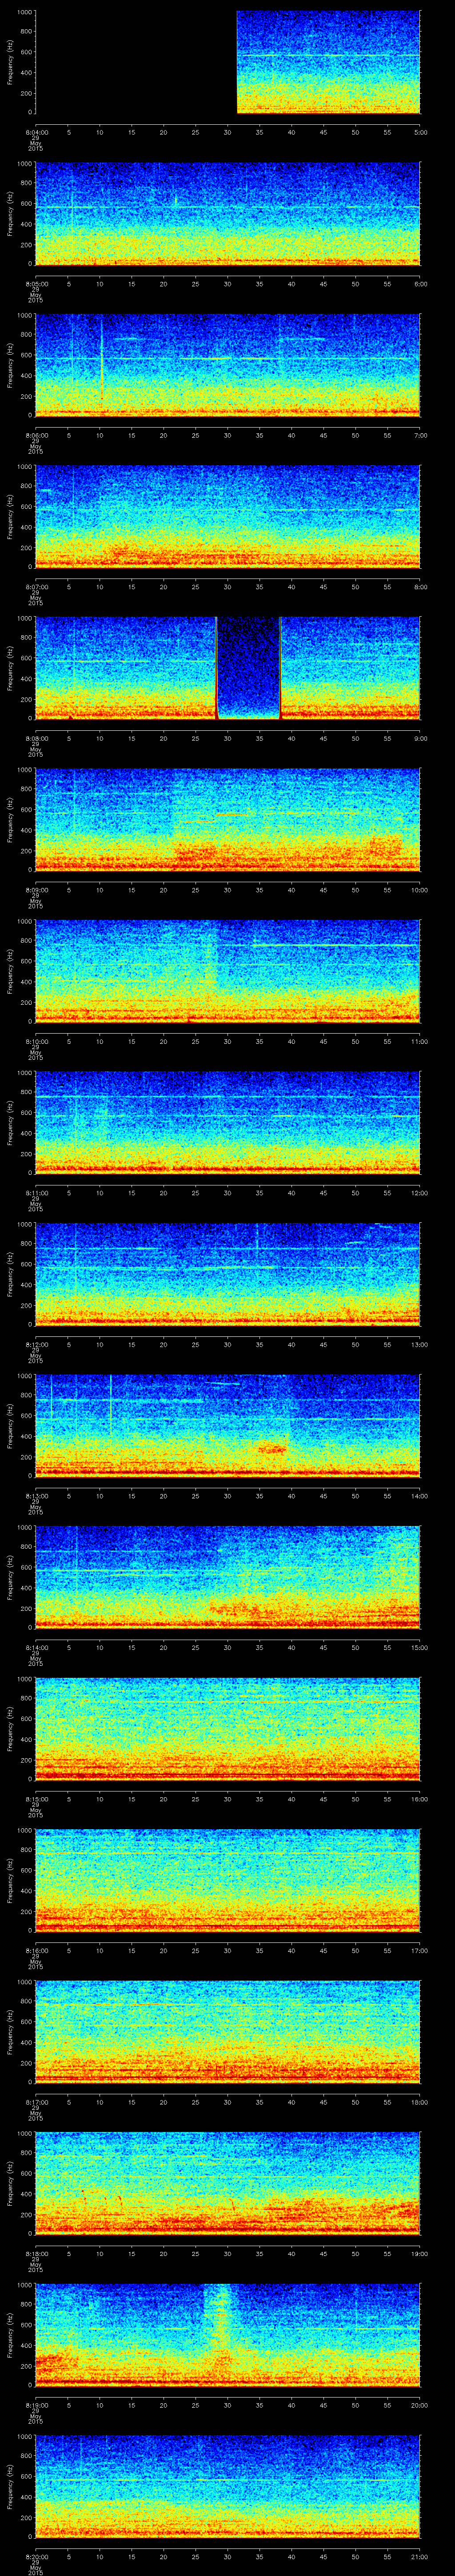
Task: Select the "15:00" end time label
Action: 420,1647
